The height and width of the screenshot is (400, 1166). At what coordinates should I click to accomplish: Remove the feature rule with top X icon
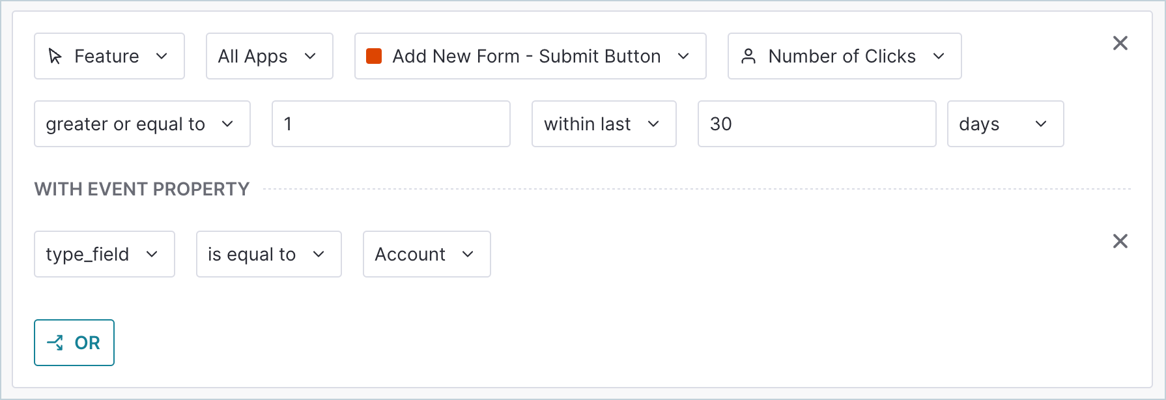tap(1120, 43)
